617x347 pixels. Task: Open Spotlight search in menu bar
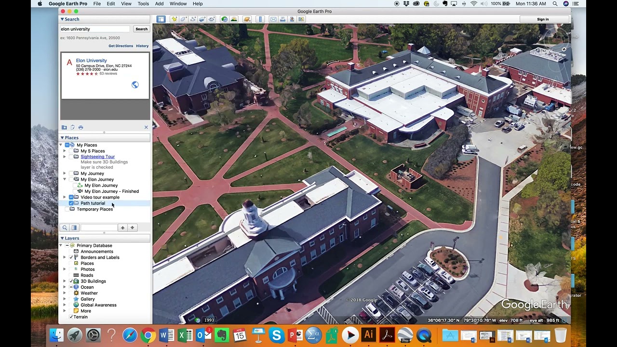tap(555, 3)
